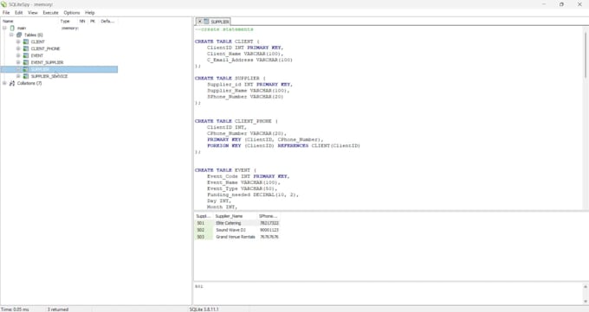Image resolution: width=589 pixels, height=312 pixels.
Task: Sort results by Supplier_id column header
Action: (204, 216)
